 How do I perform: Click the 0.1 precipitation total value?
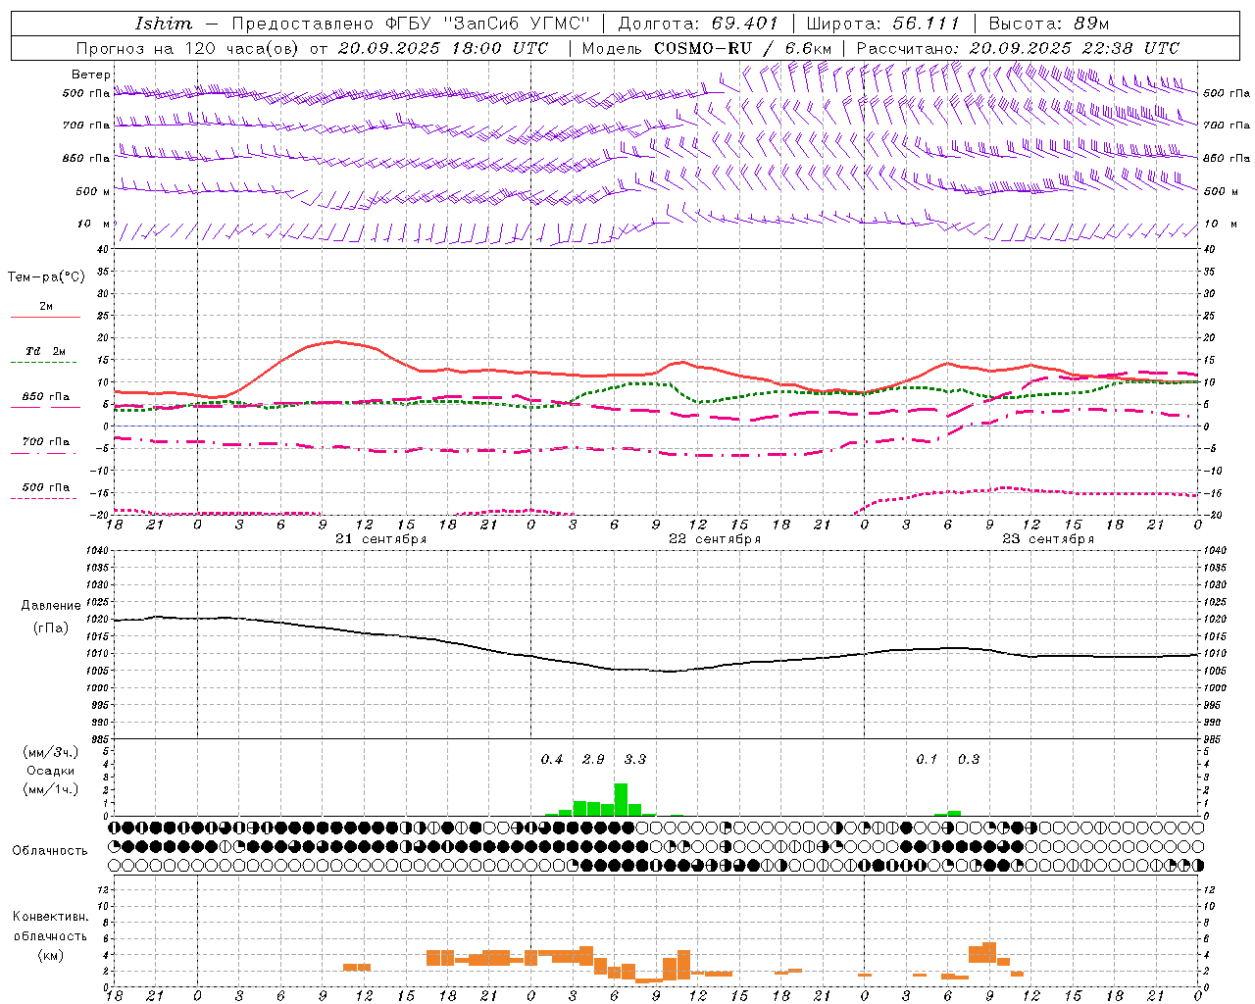pyautogui.click(x=927, y=759)
